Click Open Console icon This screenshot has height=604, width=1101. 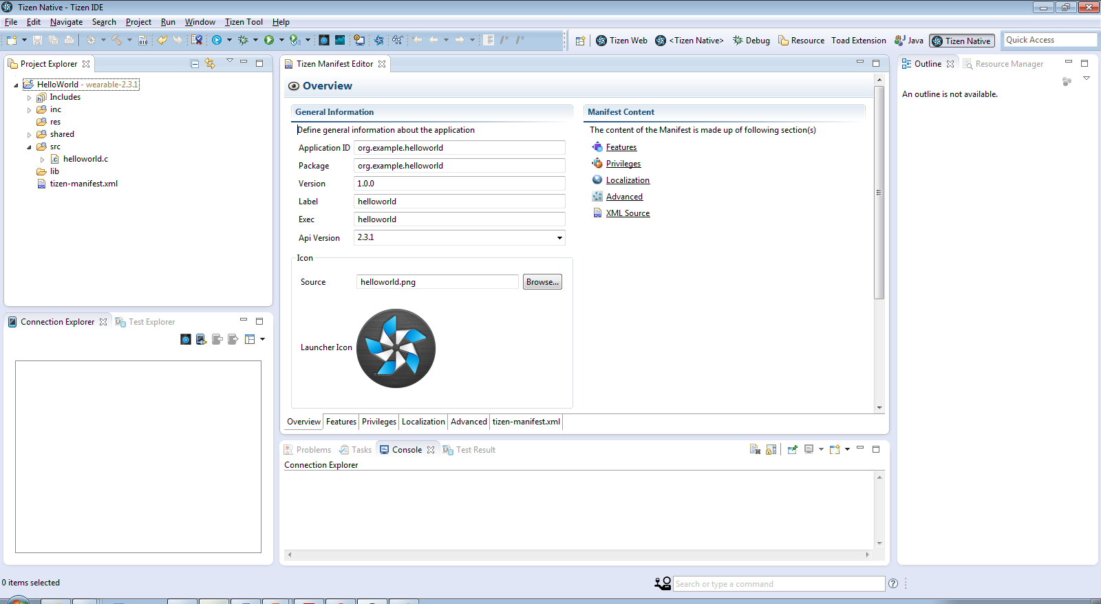[835, 449]
